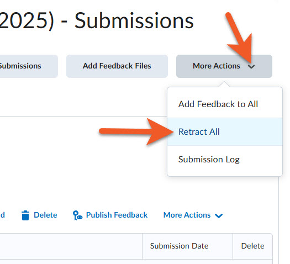Click the orange arrow pointing to More Actions

point(239,38)
